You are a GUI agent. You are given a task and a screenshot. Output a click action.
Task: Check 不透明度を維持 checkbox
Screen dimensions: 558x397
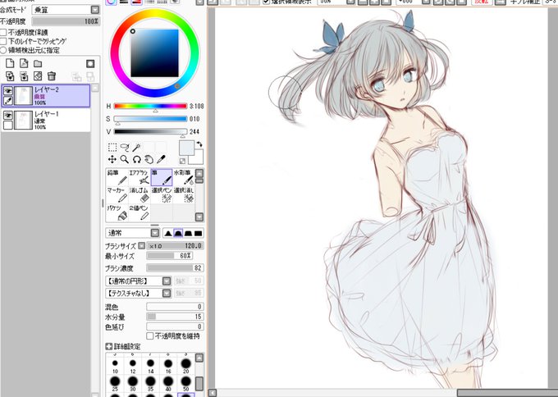(x=150, y=335)
